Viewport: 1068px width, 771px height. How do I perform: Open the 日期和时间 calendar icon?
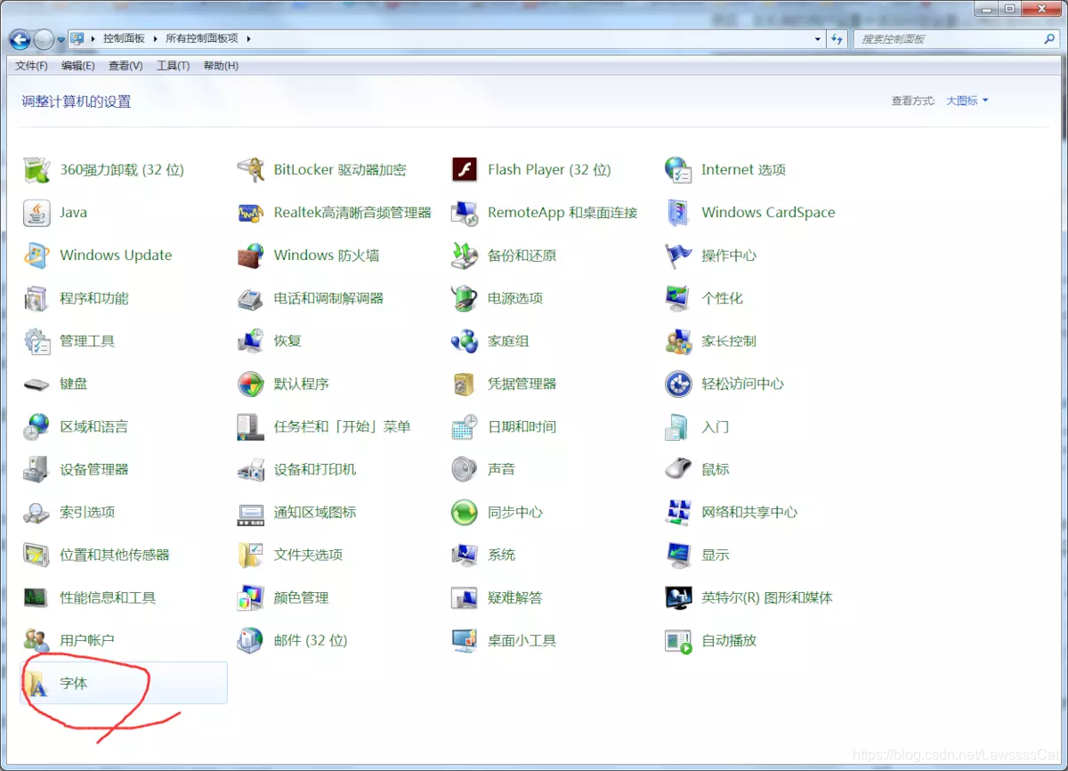coord(465,426)
